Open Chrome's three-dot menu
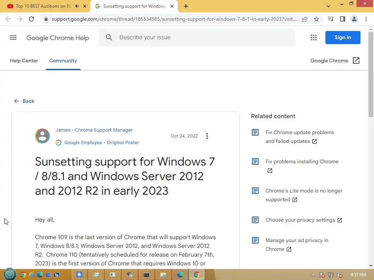This screenshot has height=280, width=374. click(366, 19)
